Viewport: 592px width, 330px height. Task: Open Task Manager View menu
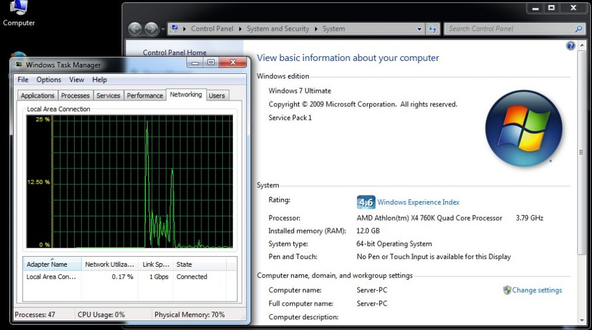[76, 79]
